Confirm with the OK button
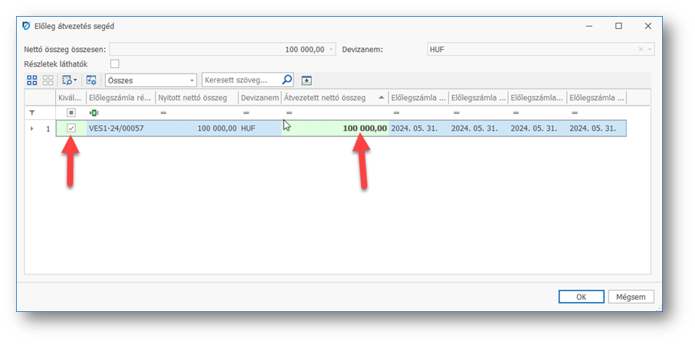This screenshot has height=344, width=695. coord(581,297)
